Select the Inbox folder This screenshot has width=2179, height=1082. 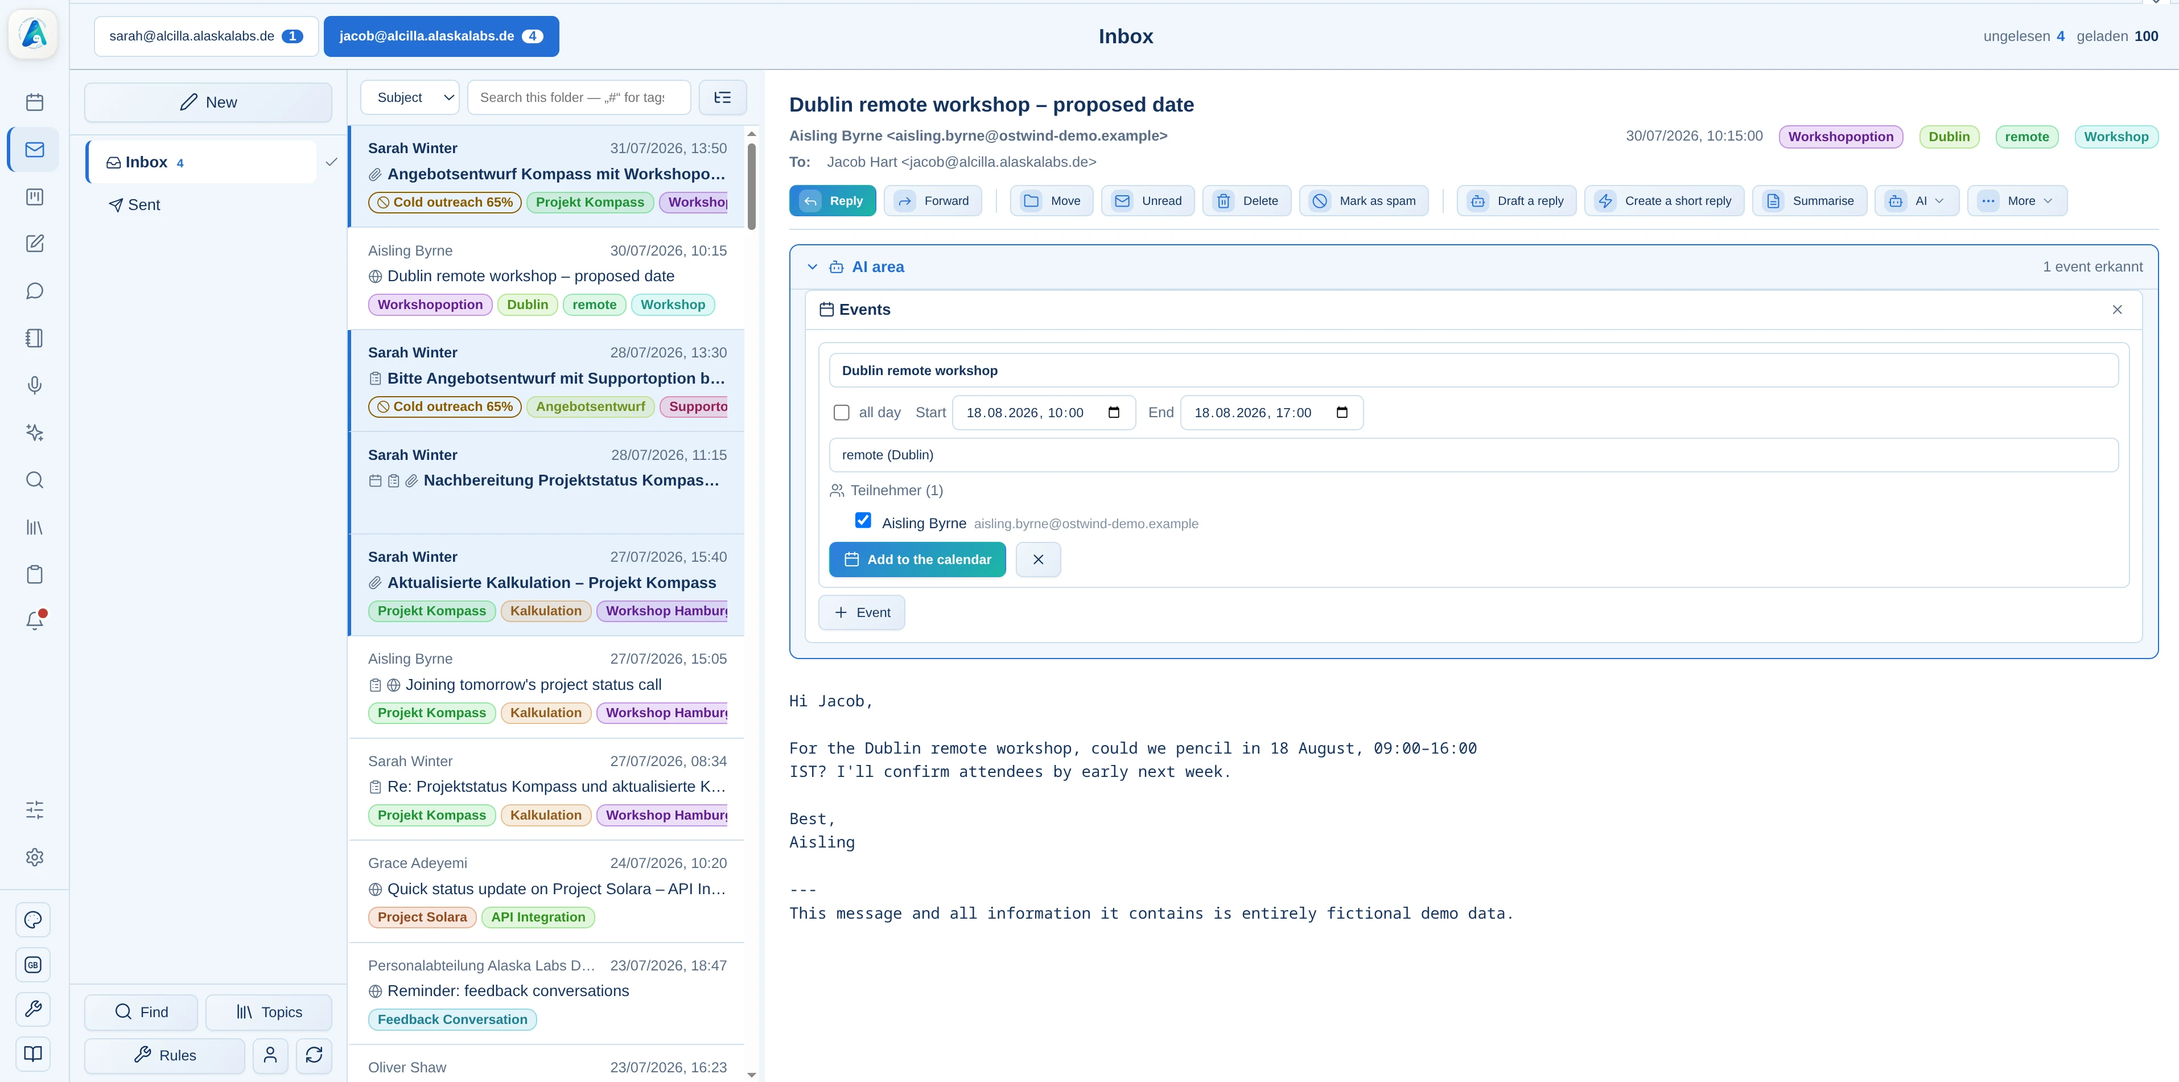point(201,162)
